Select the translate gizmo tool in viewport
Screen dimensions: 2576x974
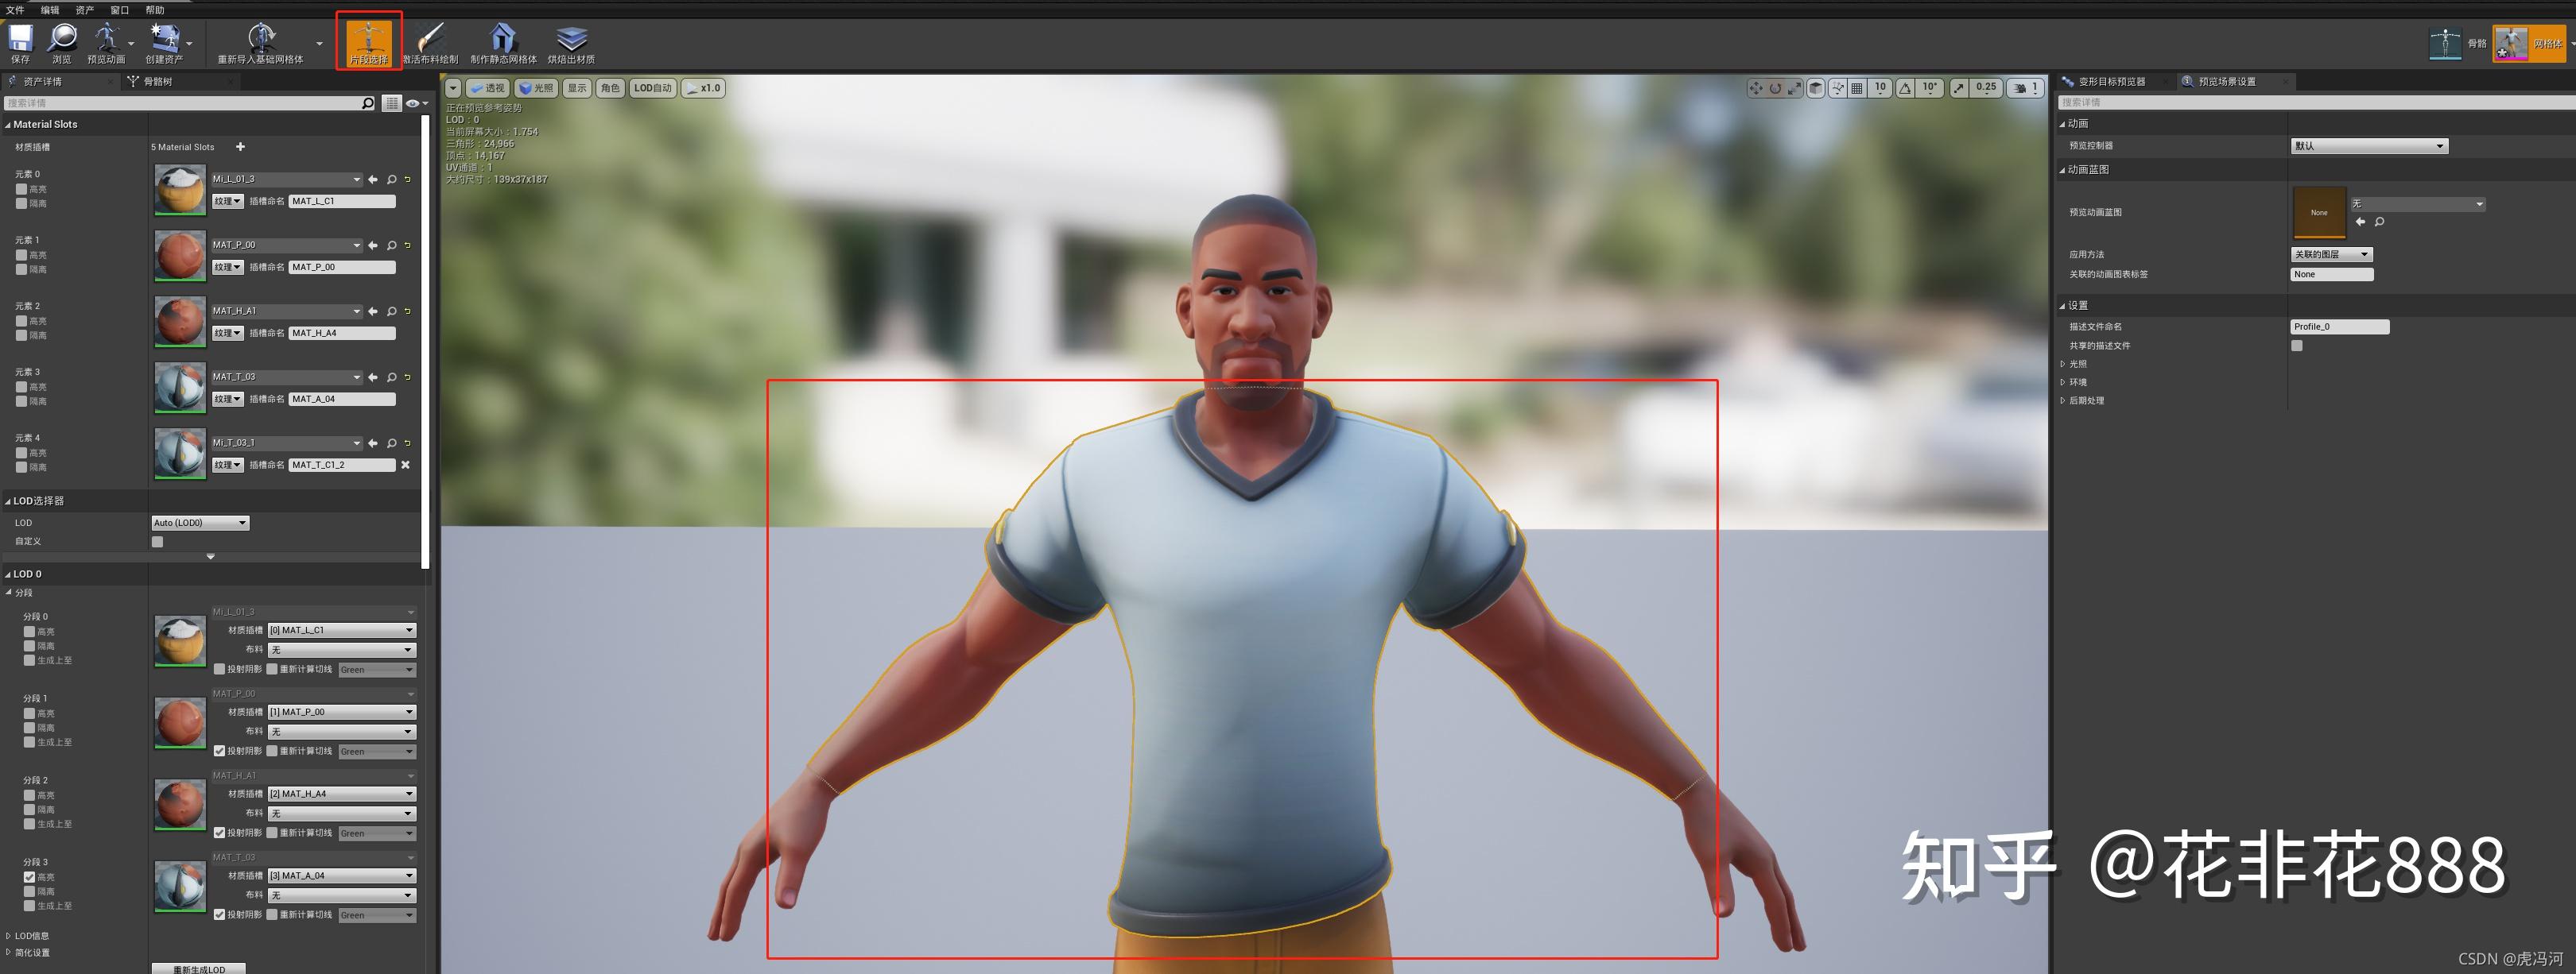(1756, 88)
